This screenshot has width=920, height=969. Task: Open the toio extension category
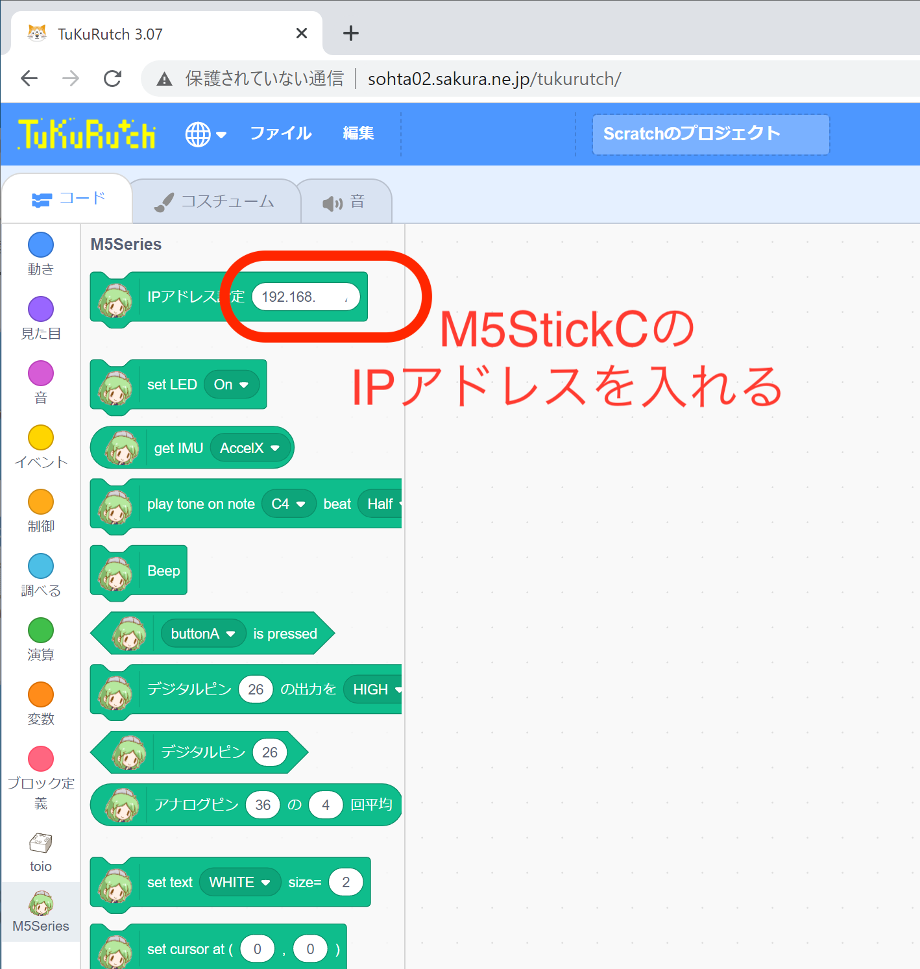(41, 852)
